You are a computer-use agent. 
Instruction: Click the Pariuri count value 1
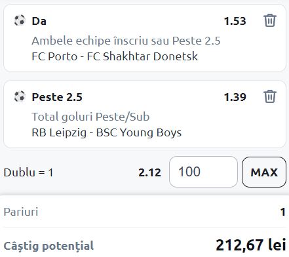coord(283,212)
